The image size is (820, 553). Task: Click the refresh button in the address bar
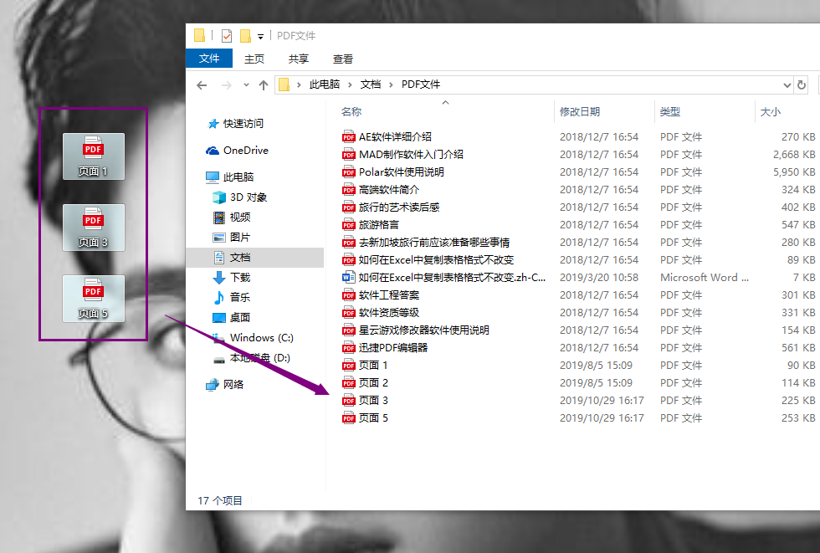point(803,84)
